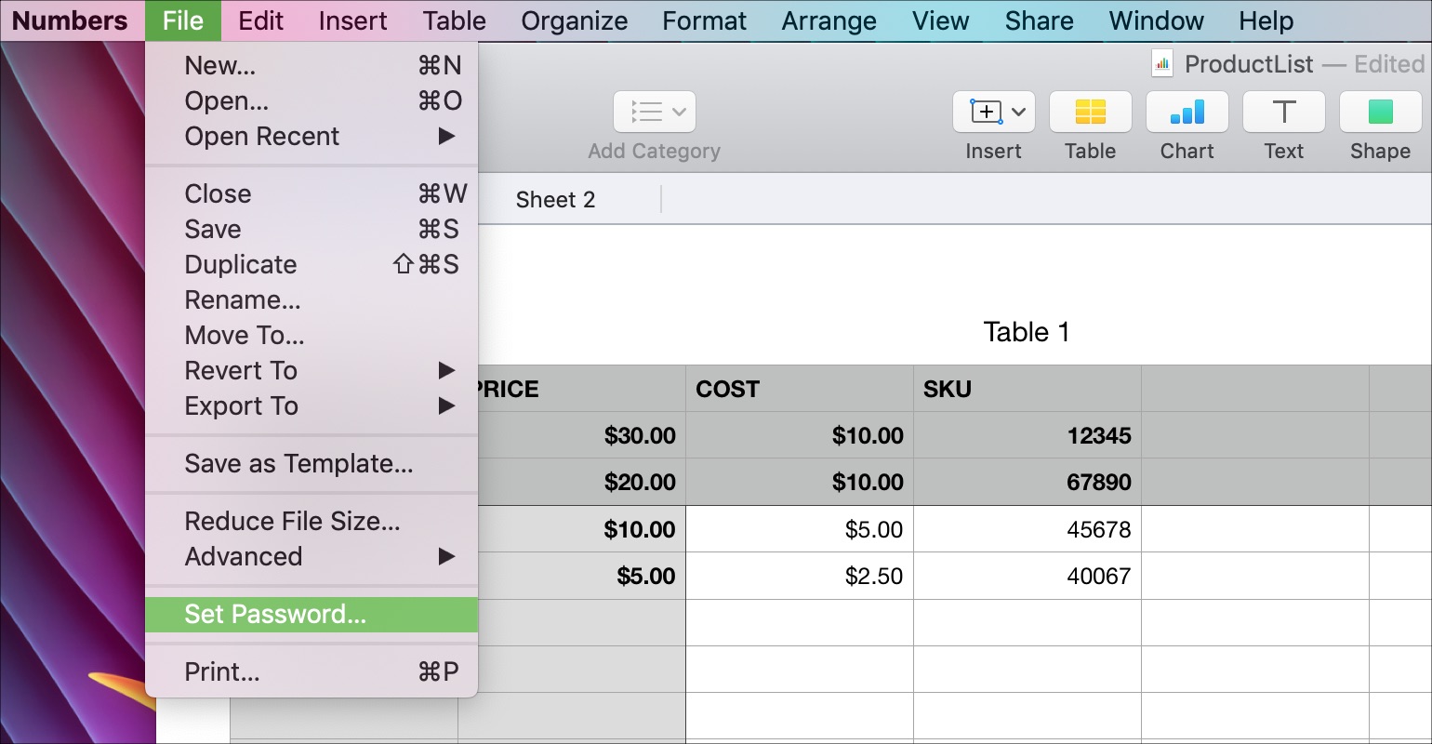1432x744 pixels.
Task: Select the SKU cell 12345
Action: [1028, 435]
